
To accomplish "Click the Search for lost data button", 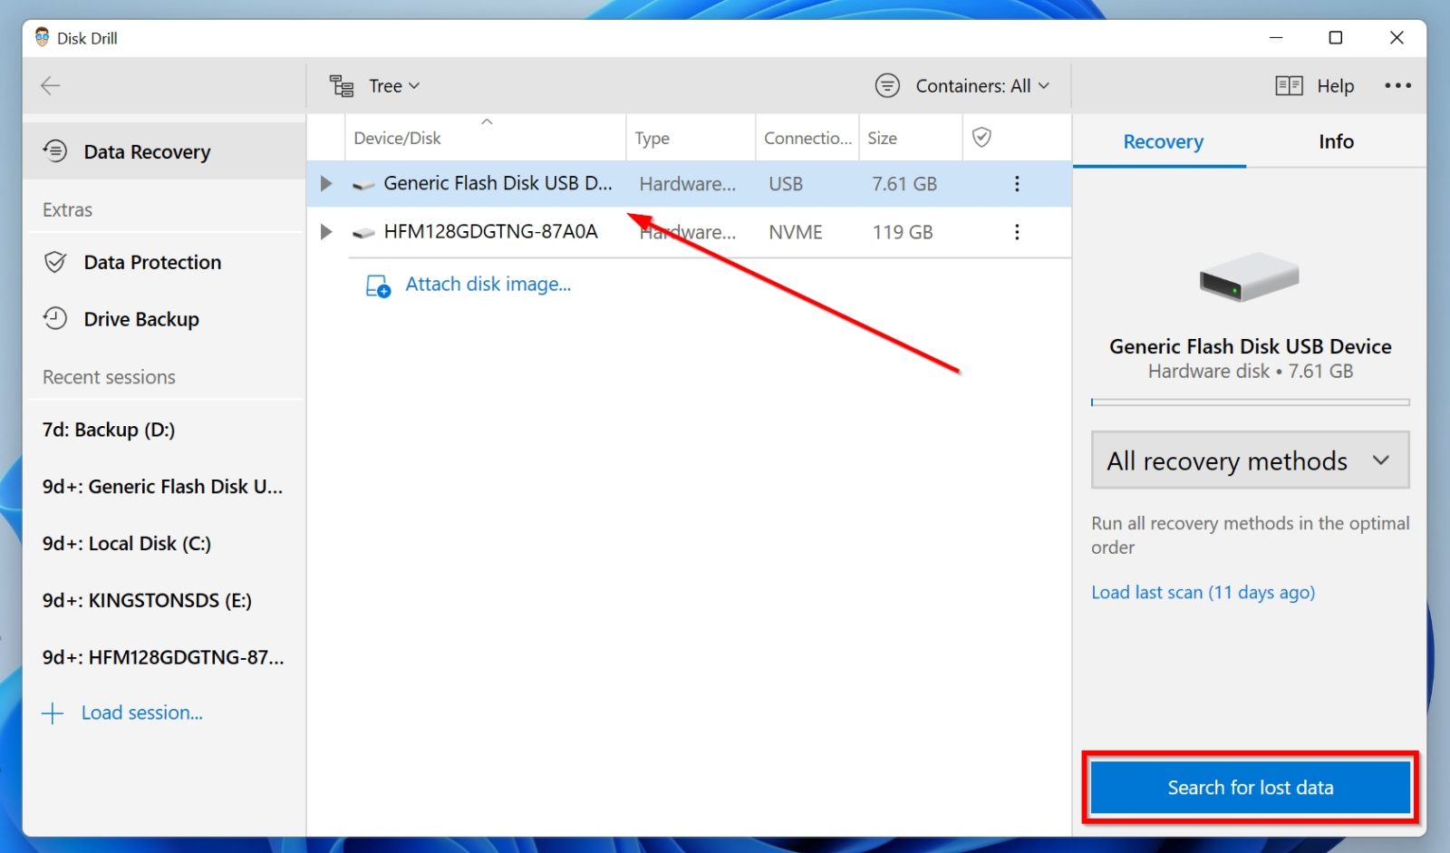I will (1250, 787).
